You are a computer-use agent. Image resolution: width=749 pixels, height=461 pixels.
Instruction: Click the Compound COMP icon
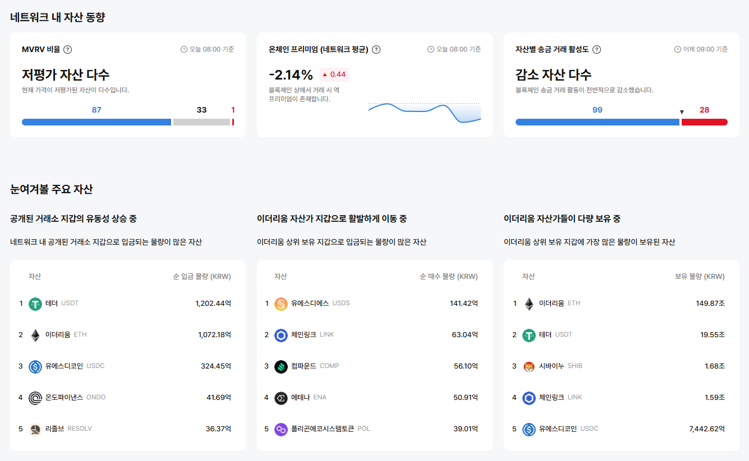click(x=281, y=366)
